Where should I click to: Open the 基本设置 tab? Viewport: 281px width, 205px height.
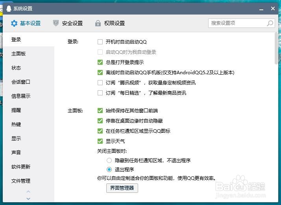(26, 23)
